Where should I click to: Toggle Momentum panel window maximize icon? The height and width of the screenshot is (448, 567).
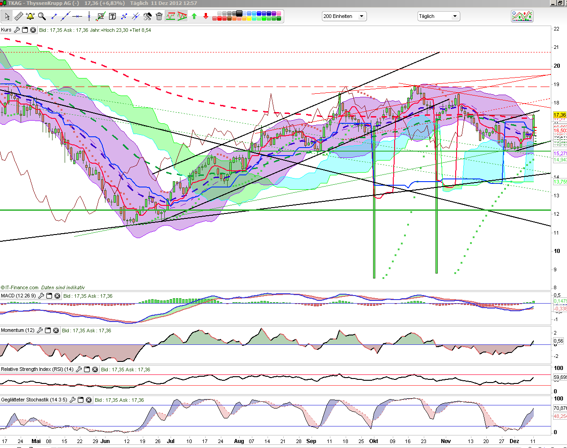tap(48, 331)
